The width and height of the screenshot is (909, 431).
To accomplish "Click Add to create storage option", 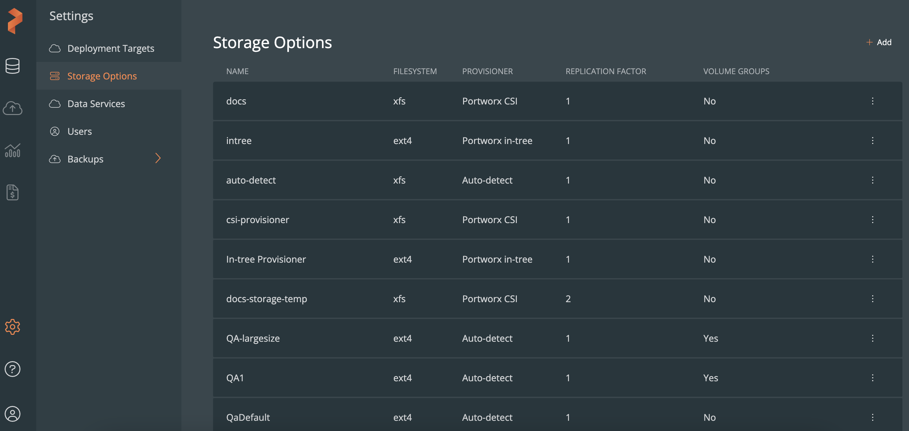I will (x=879, y=42).
